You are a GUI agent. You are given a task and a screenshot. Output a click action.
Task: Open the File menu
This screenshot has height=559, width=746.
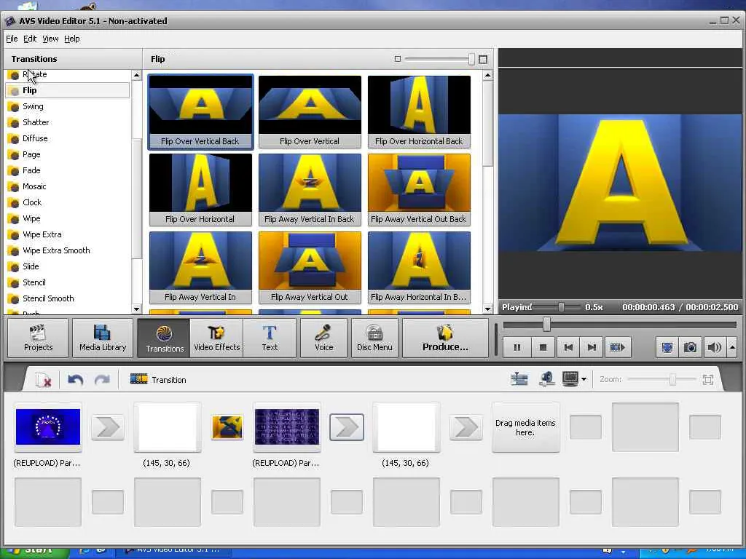12,39
